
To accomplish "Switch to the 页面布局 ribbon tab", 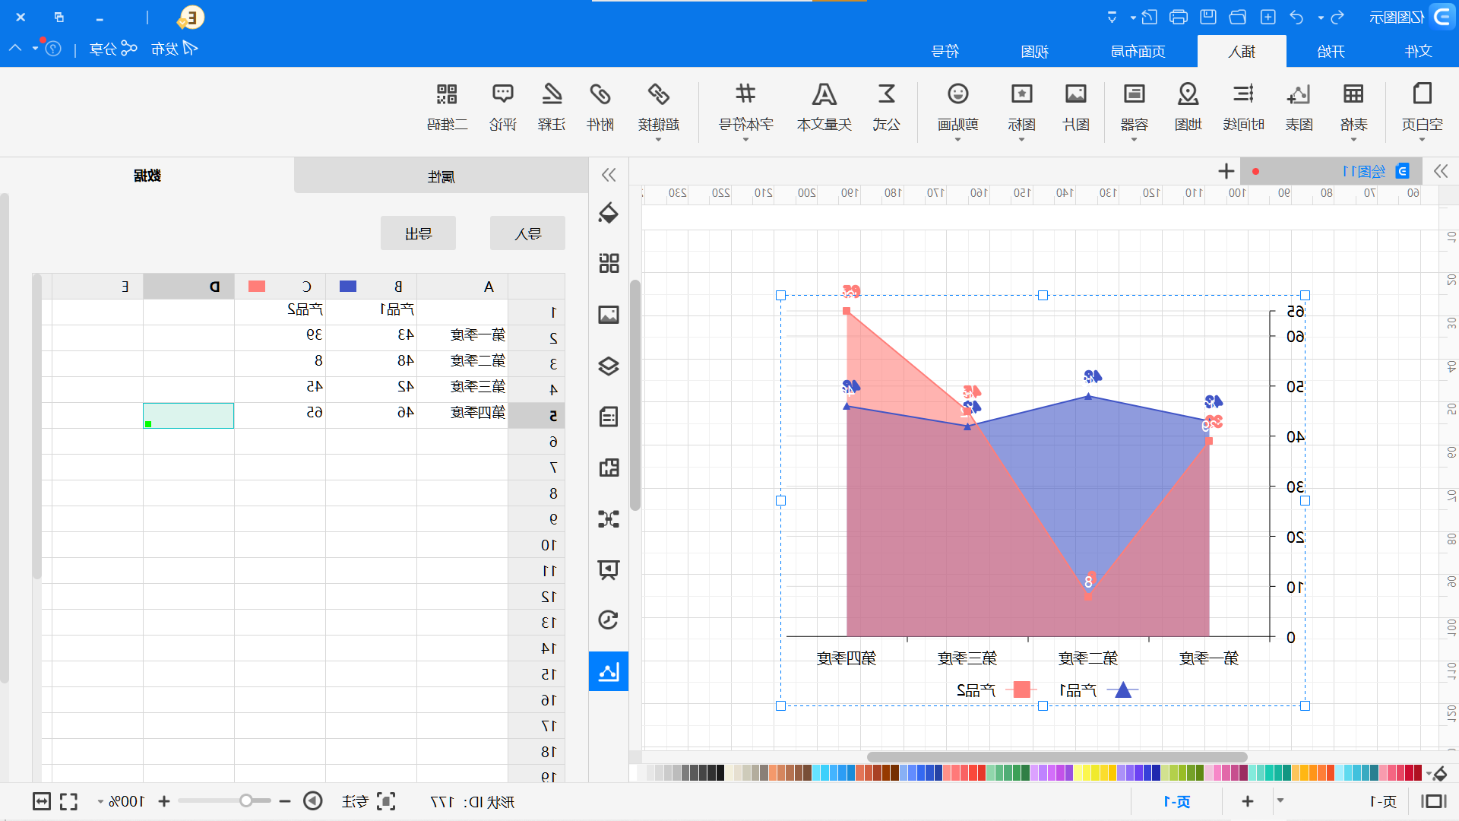I will [x=1138, y=51].
